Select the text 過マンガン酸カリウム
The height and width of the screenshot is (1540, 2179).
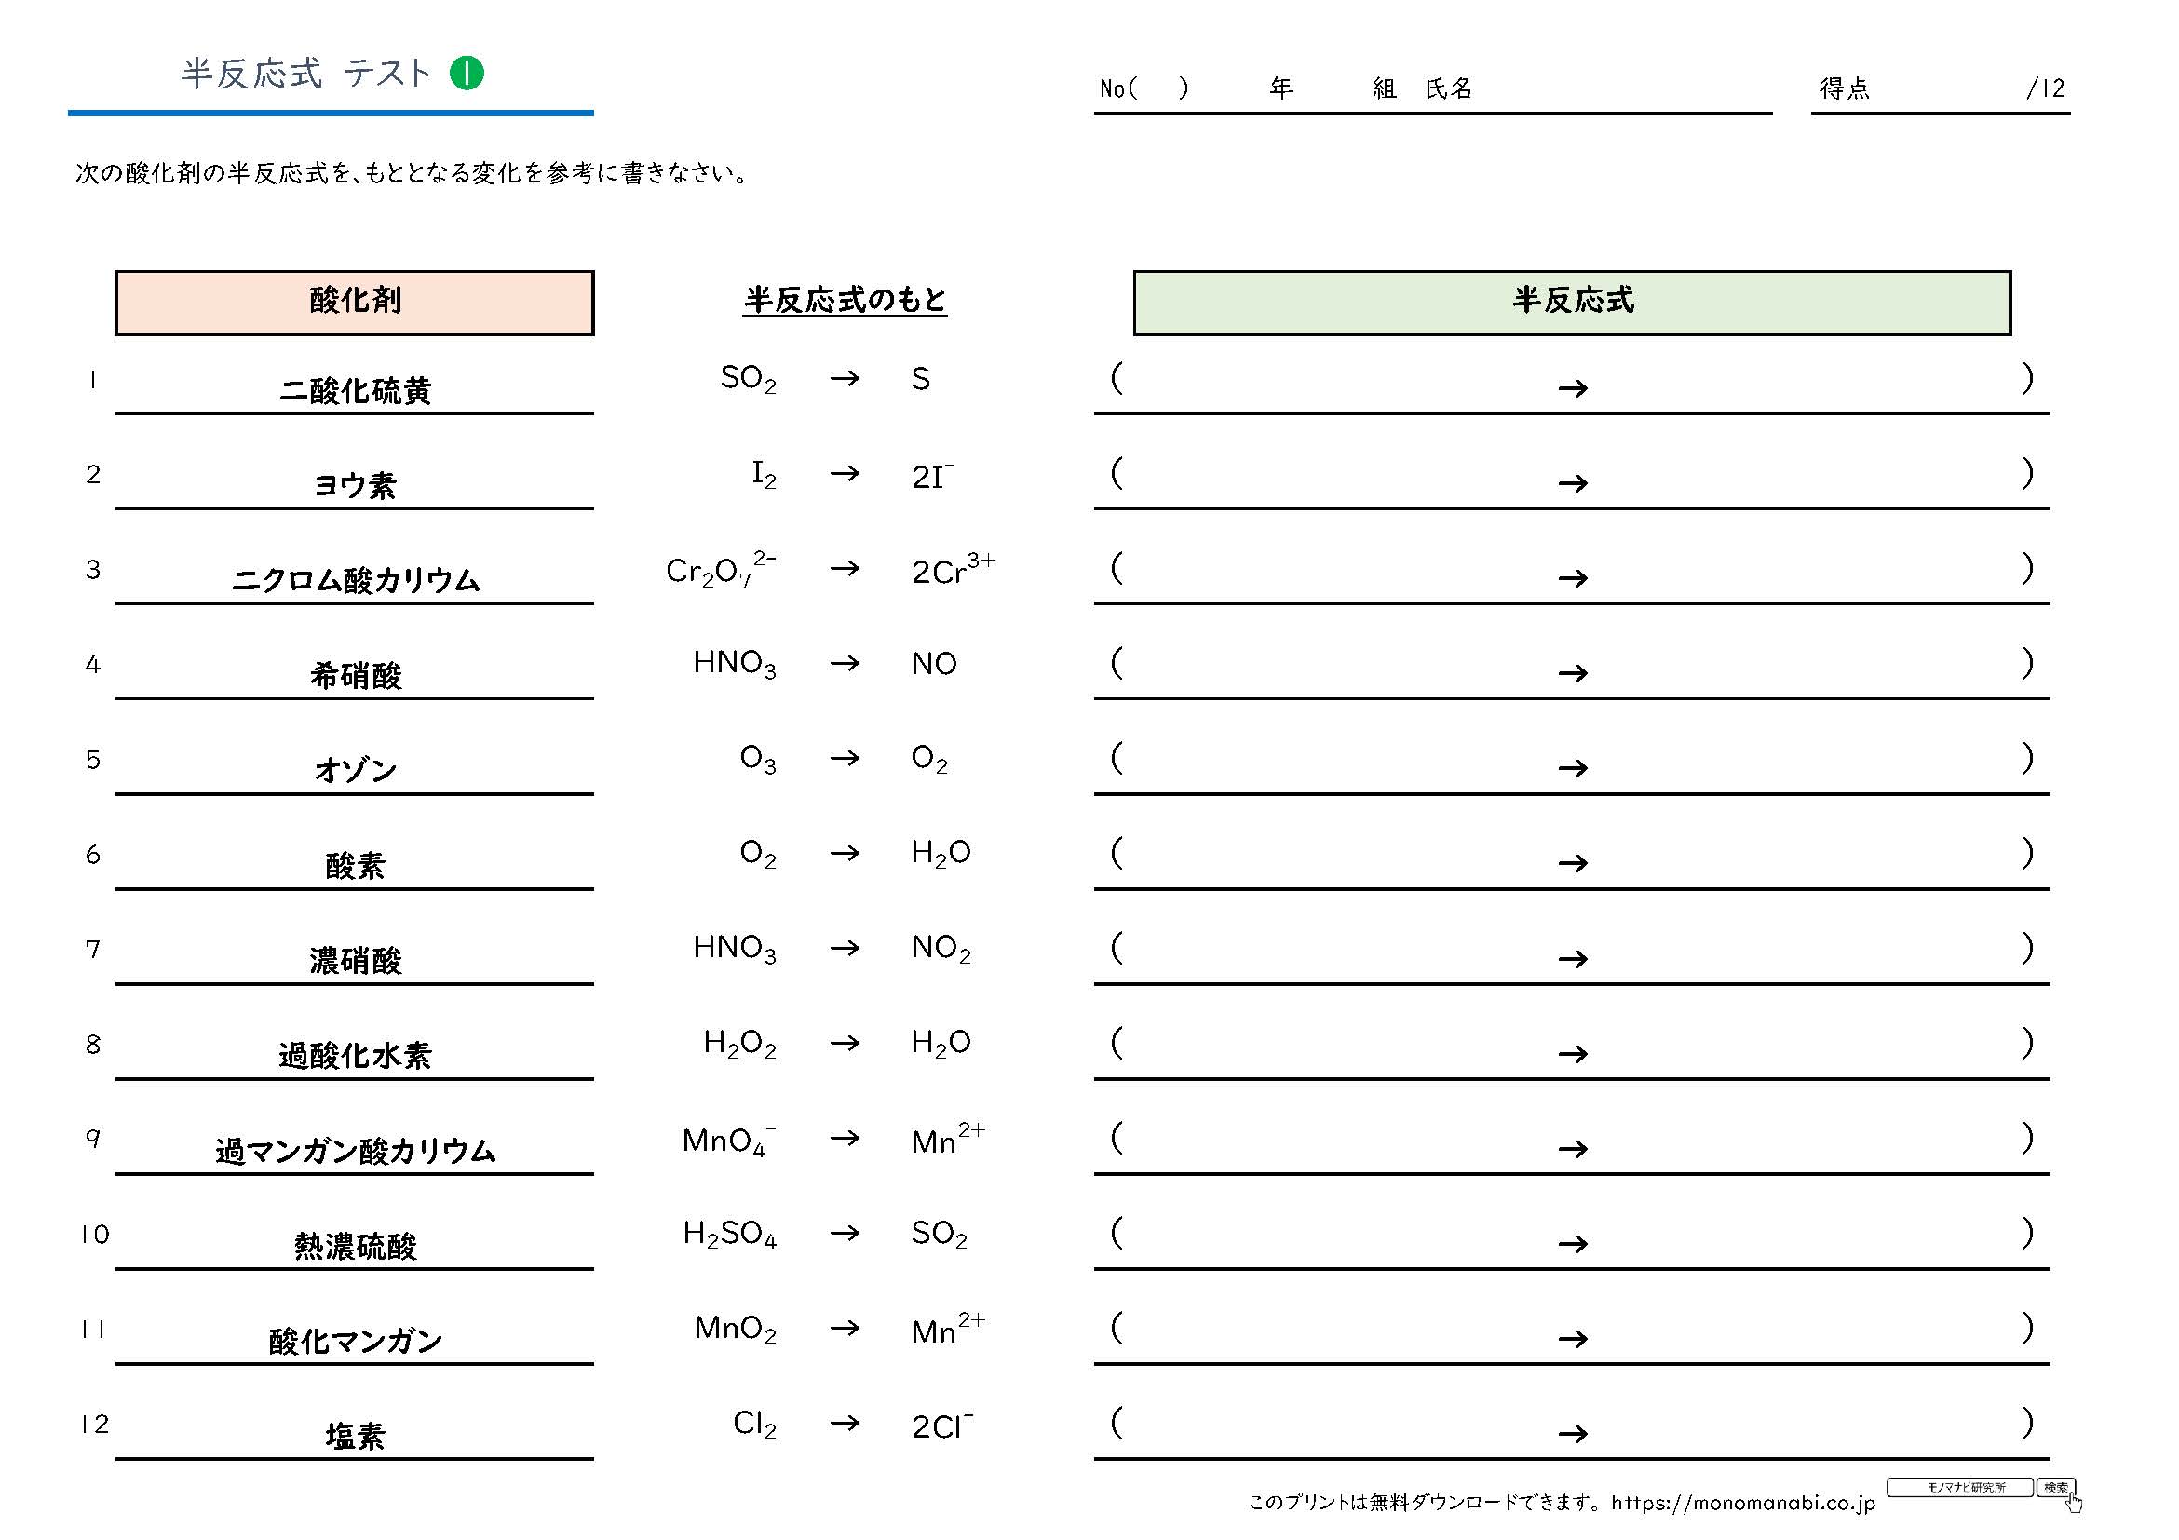point(355,1150)
